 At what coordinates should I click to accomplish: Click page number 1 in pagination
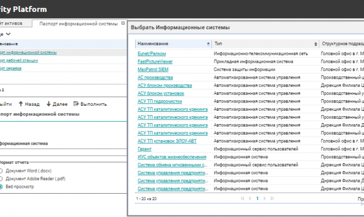(x=258, y=199)
